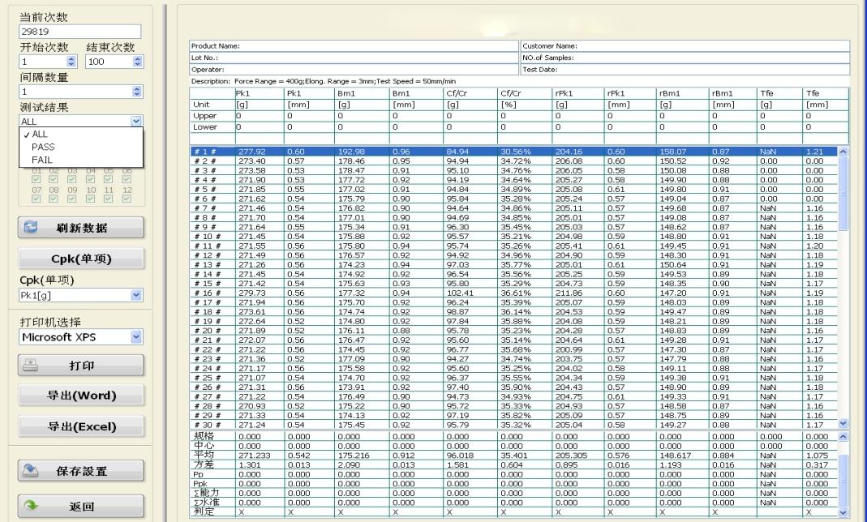Screen dimensions: 867x522
Task: Click the Description line text
Action: click(324, 81)
